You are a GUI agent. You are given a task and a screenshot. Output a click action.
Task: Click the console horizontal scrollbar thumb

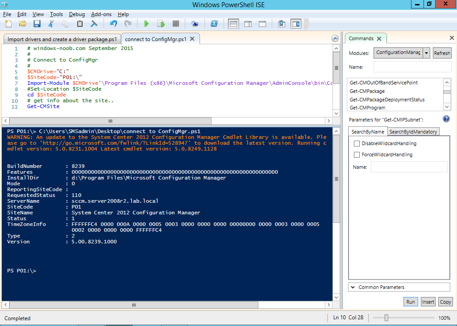click(x=134, y=305)
